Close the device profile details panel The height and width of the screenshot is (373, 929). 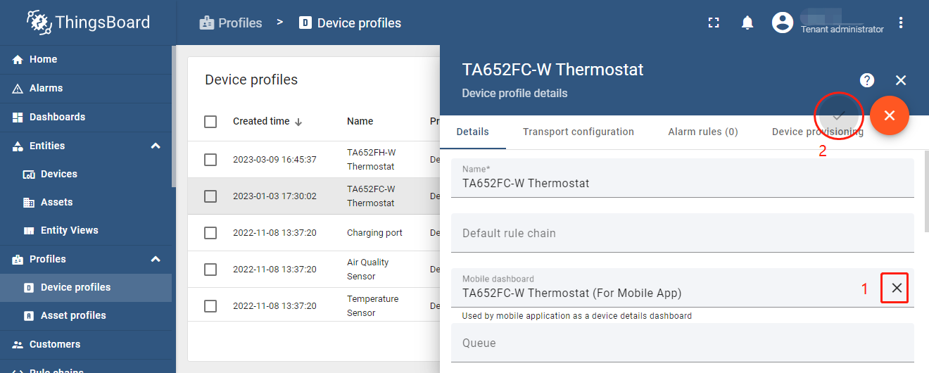pos(901,80)
